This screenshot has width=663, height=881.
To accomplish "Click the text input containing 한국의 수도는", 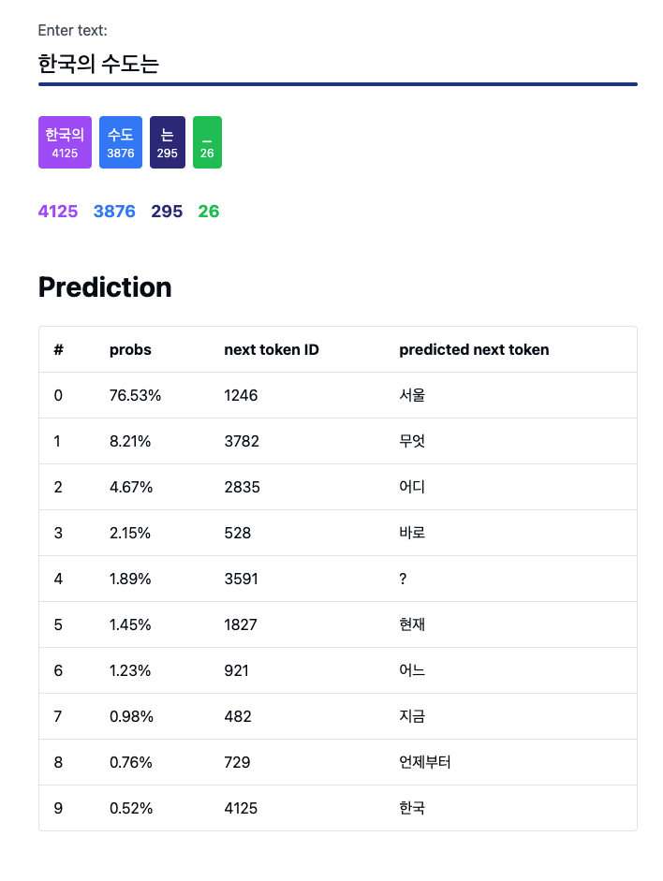I will coord(338,64).
